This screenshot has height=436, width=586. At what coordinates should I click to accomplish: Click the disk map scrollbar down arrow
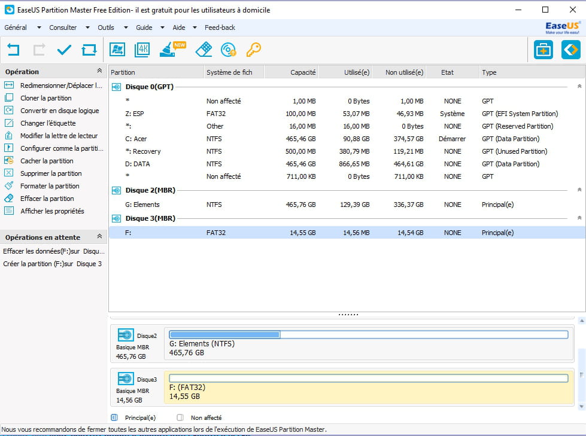click(581, 407)
